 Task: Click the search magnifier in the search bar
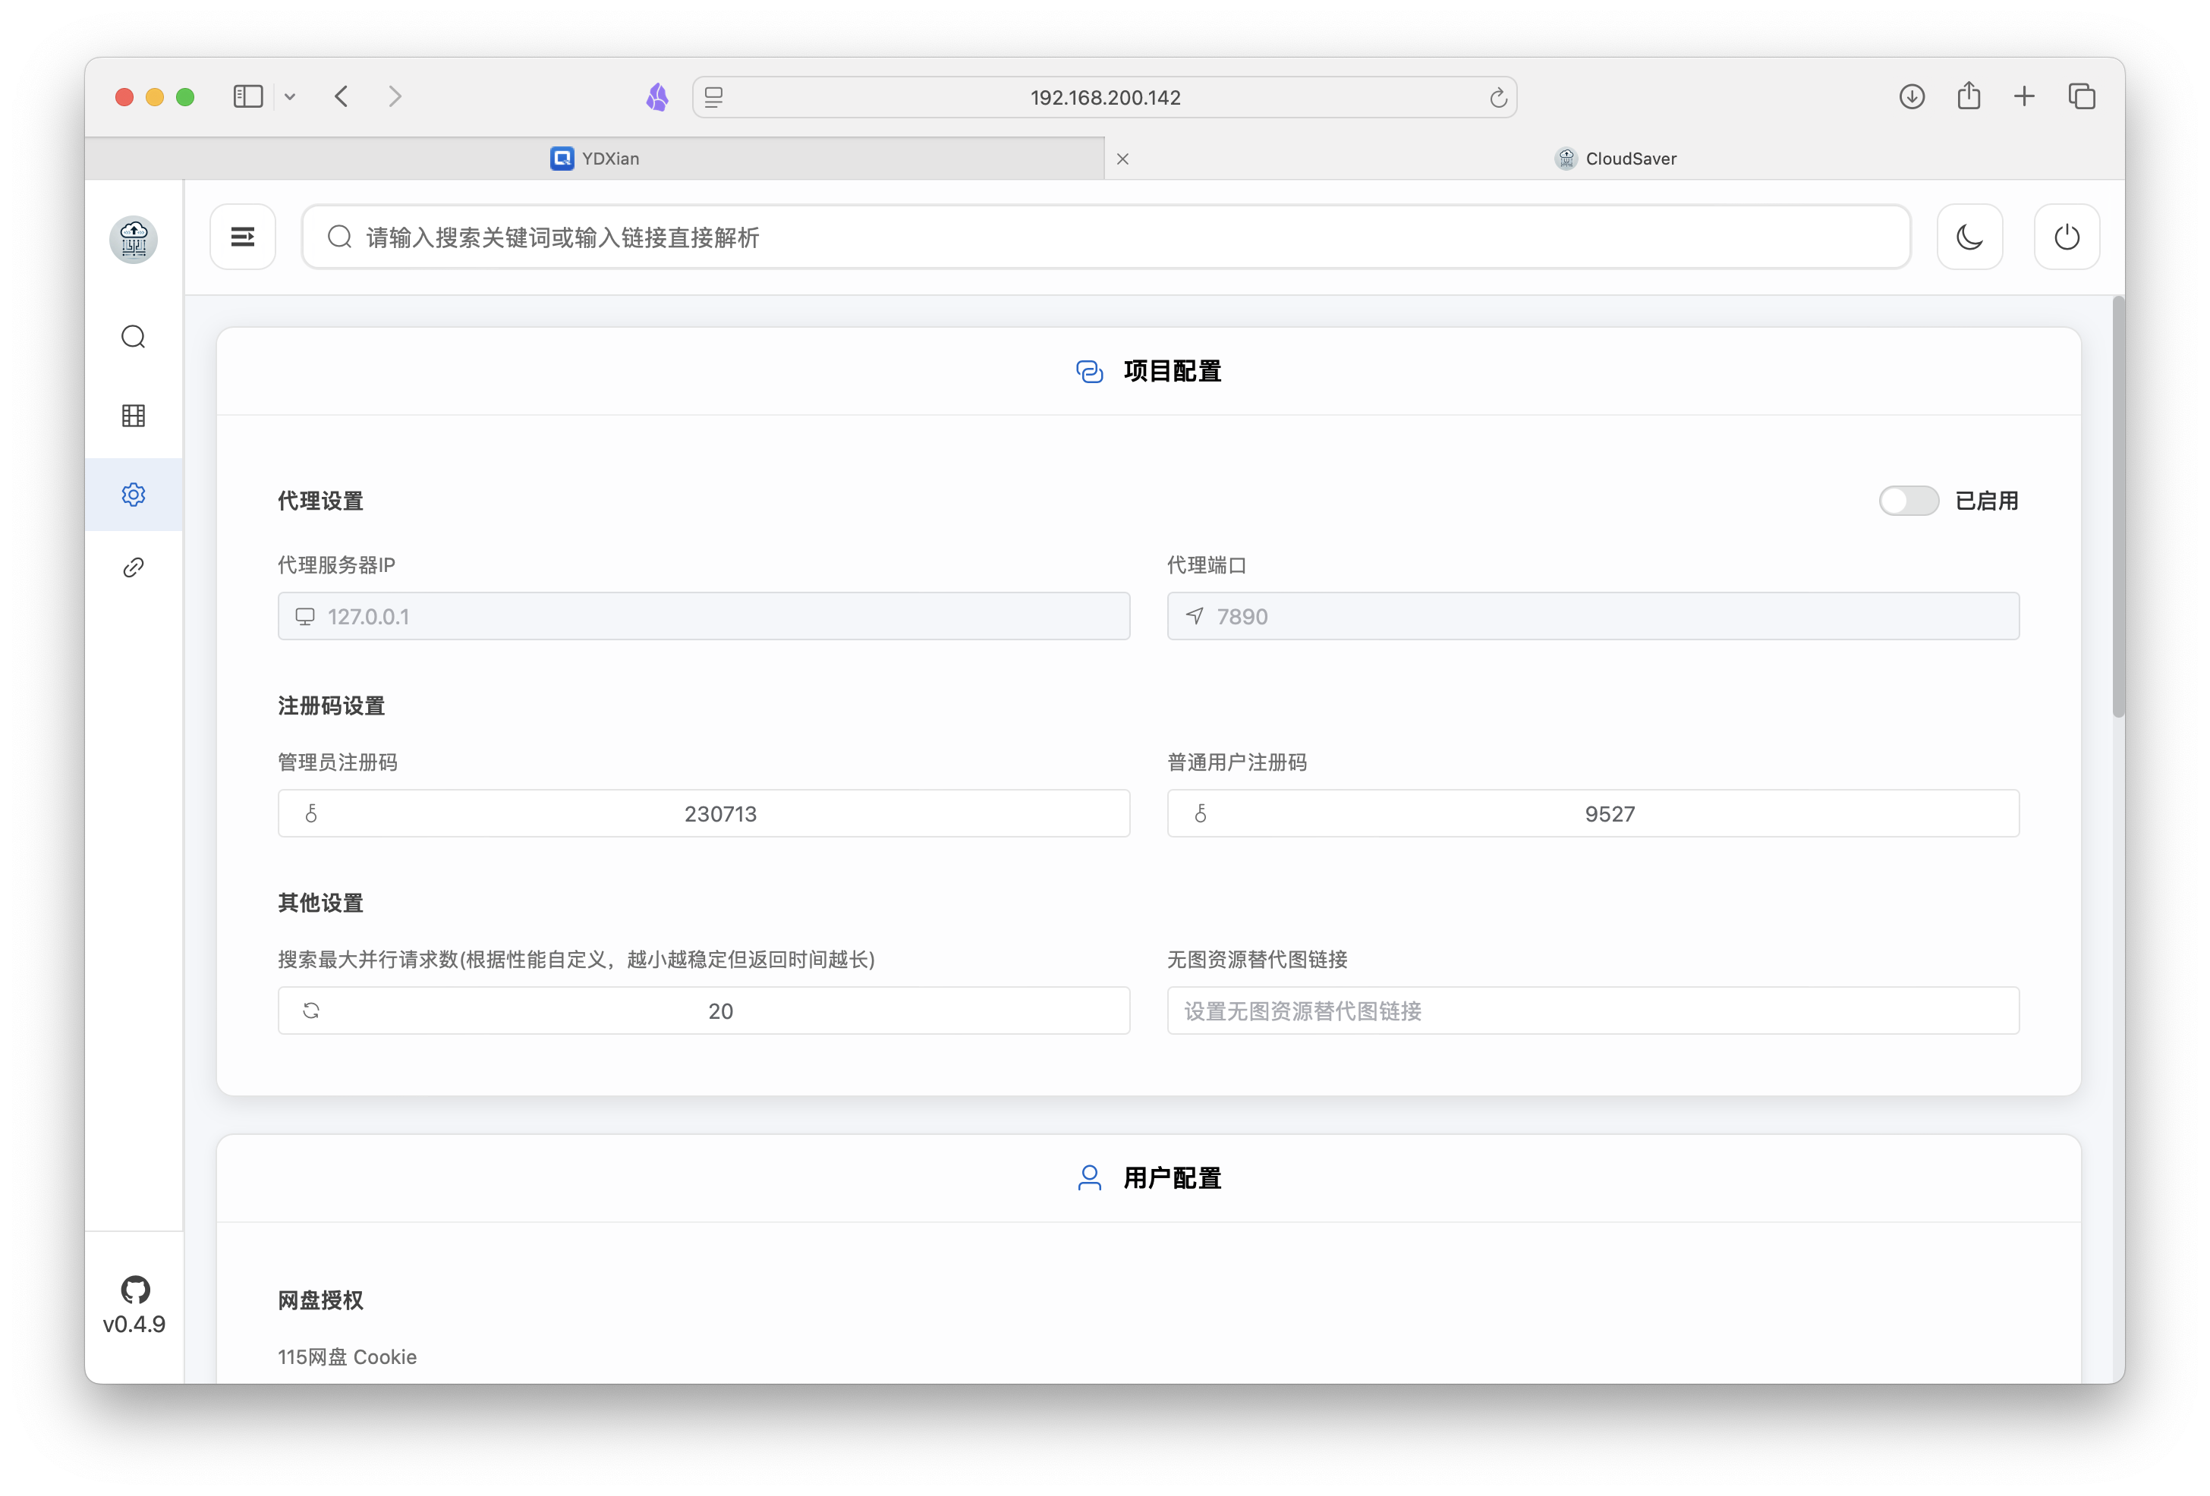point(339,237)
